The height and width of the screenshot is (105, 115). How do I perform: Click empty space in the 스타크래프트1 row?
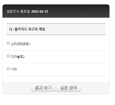coord(68,44)
